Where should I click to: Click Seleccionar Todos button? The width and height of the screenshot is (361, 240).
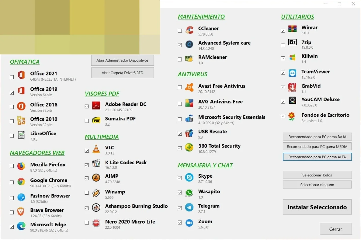click(317, 175)
